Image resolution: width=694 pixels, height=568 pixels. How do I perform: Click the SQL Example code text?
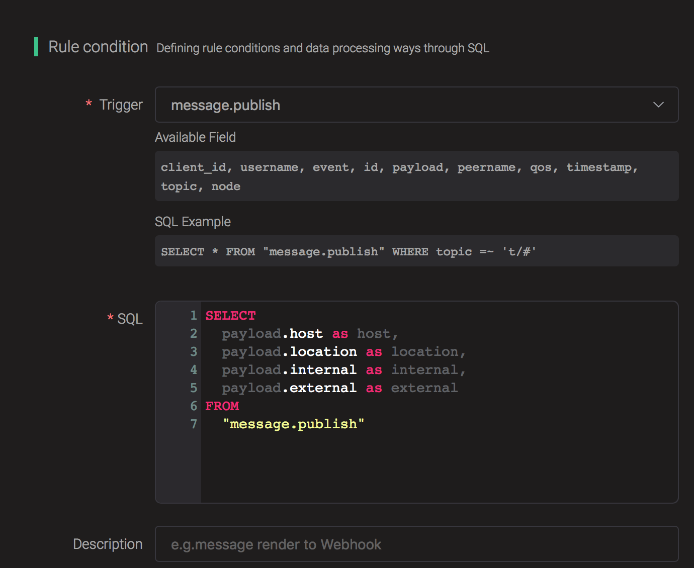pyautogui.click(x=349, y=251)
